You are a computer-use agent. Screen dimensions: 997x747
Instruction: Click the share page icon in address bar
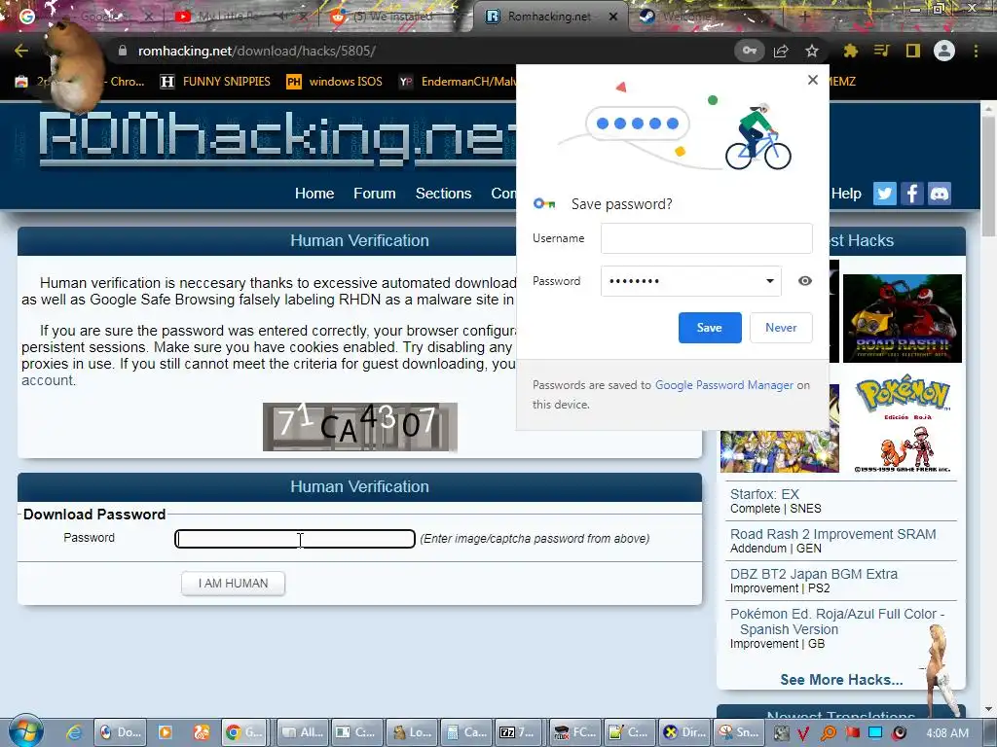click(x=781, y=51)
